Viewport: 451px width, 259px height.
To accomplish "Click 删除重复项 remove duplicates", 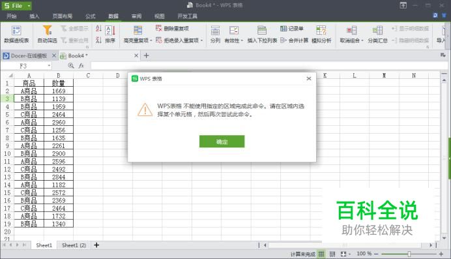I will [x=172, y=29].
